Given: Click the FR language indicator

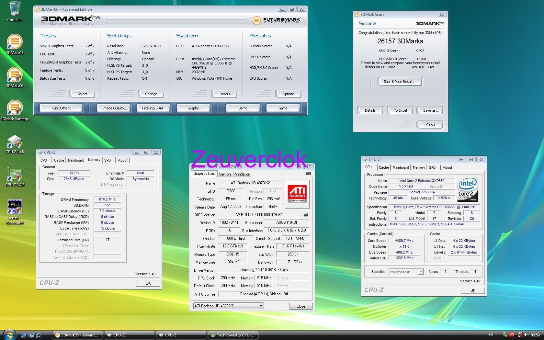Looking at the screenshot, I should click(491, 334).
